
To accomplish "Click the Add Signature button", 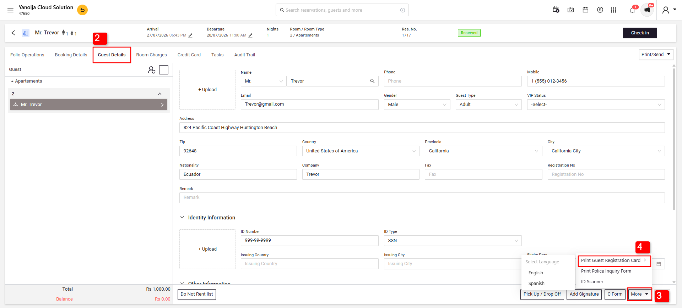I will click(584, 294).
